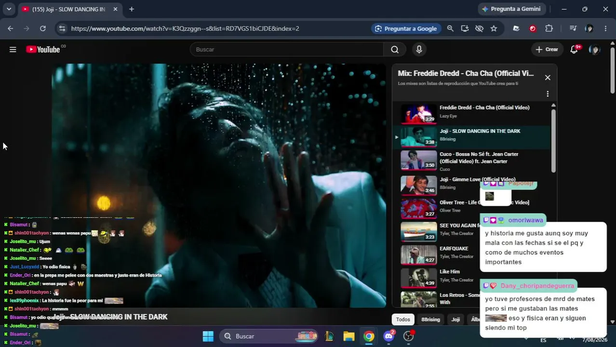The height and width of the screenshot is (347, 616).
Task: View site information icon in address bar
Action: tap(62, 28)
